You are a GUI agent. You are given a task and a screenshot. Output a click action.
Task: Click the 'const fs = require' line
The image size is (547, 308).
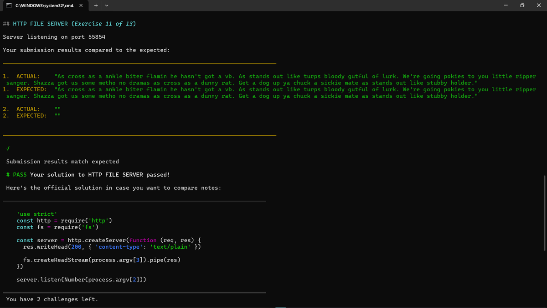click(57, 227)
